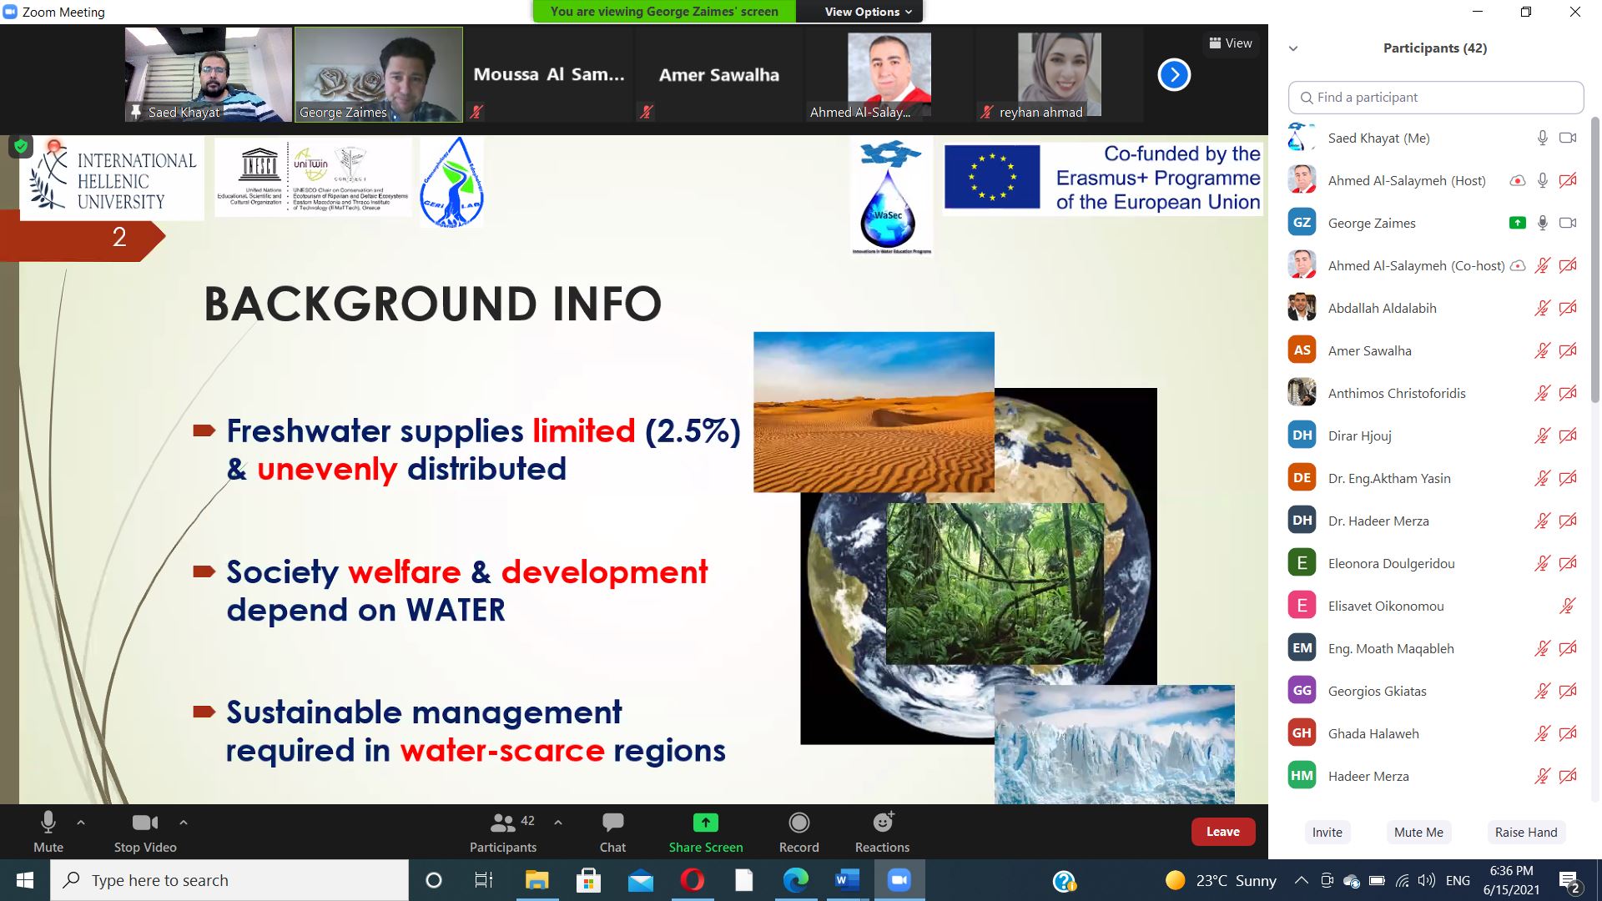Start recording with Record button
Screen dimensions: 1602x901
coord(799,832)
